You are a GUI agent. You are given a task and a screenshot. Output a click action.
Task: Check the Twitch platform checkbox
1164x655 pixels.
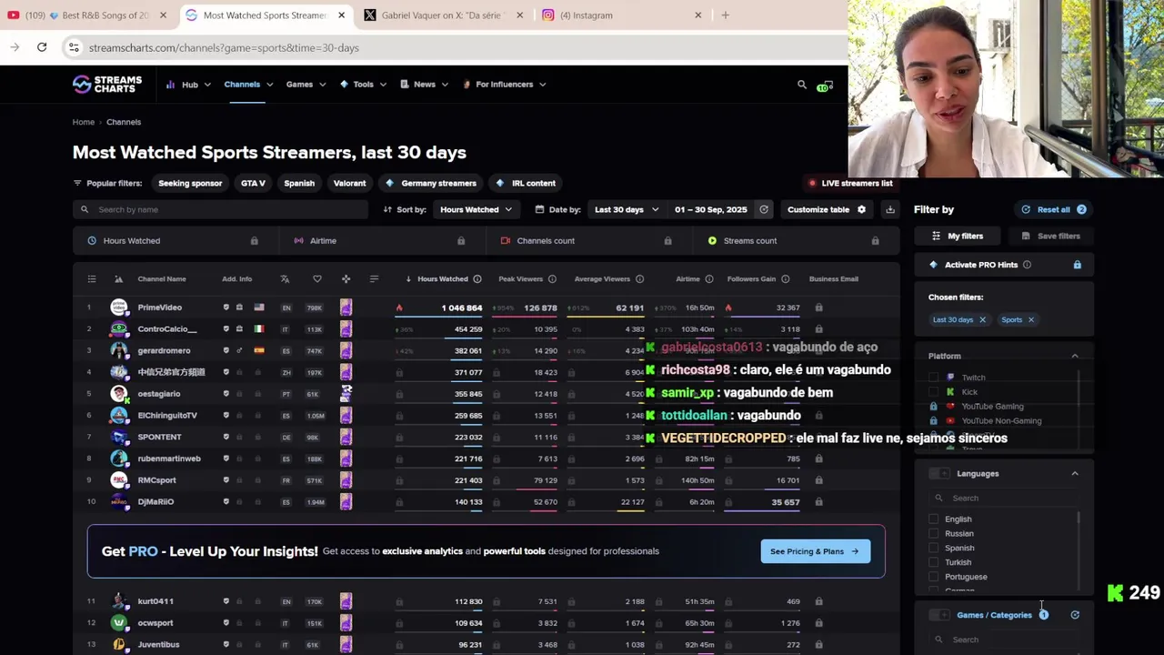coord(933,378)
